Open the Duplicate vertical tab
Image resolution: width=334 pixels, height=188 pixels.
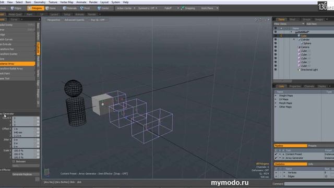38,49
